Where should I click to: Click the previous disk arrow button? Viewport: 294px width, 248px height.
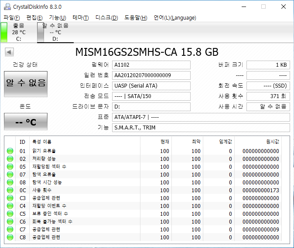point(9,52)
